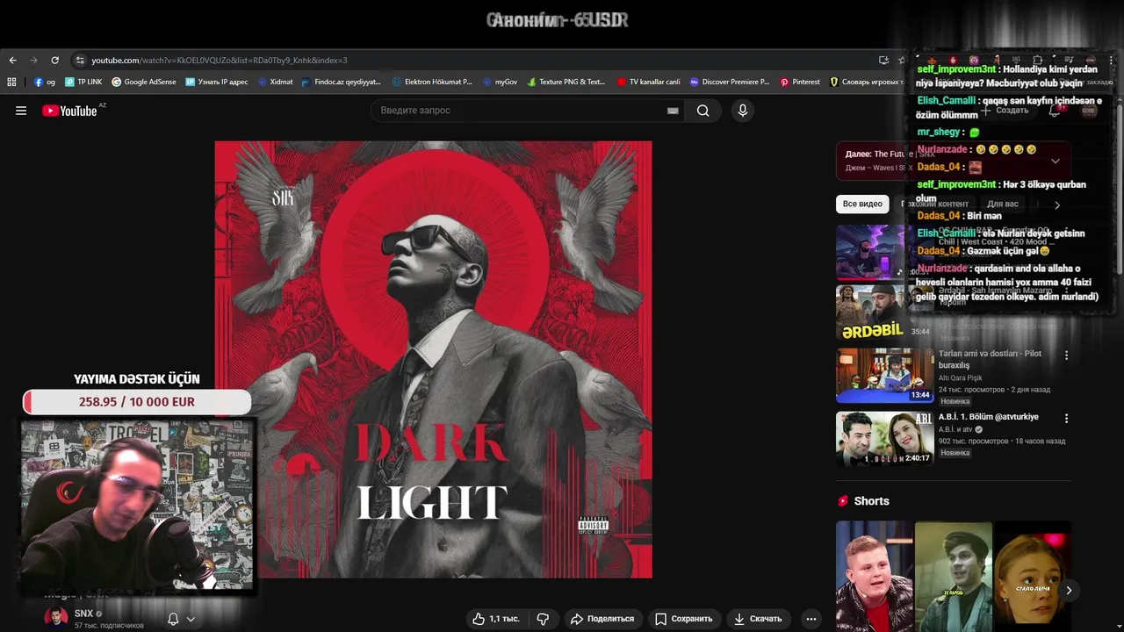
Task: Open the SNX channel name link
Action: (83, 614)
